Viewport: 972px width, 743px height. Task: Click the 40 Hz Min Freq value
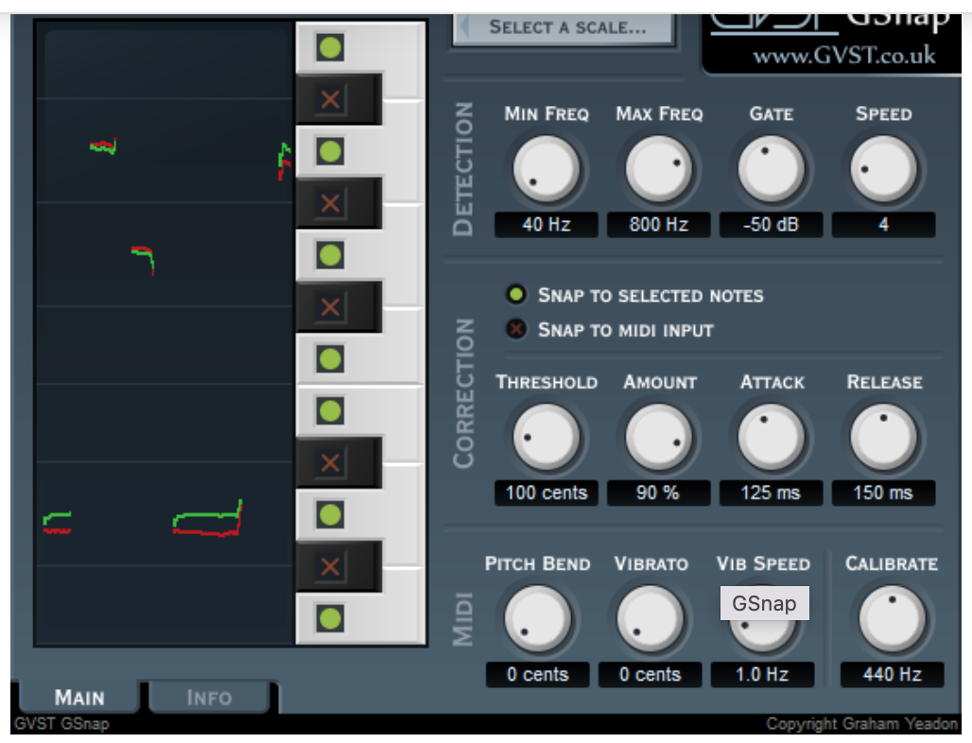[547, 224]
